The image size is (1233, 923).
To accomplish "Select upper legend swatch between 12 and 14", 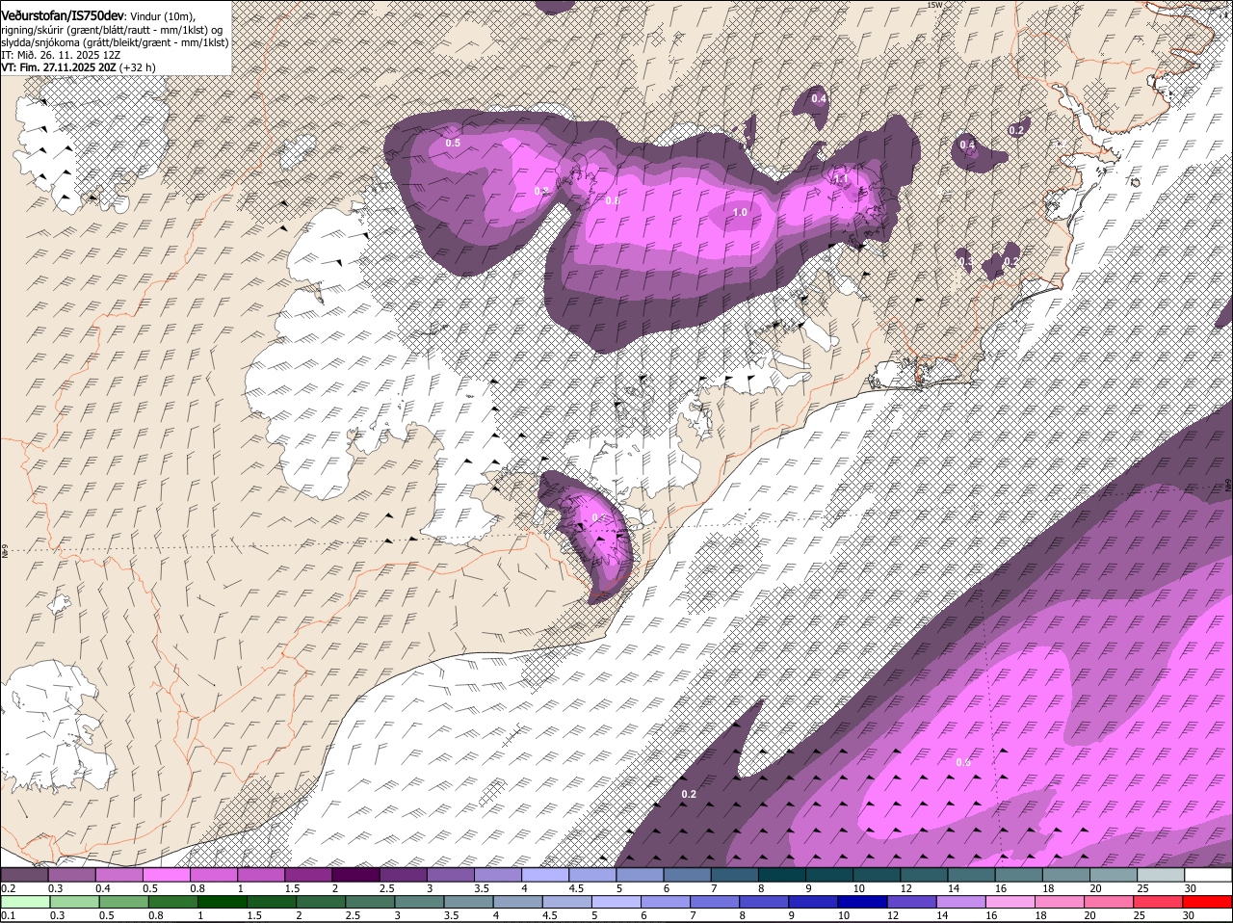I will tap(923, 875).
